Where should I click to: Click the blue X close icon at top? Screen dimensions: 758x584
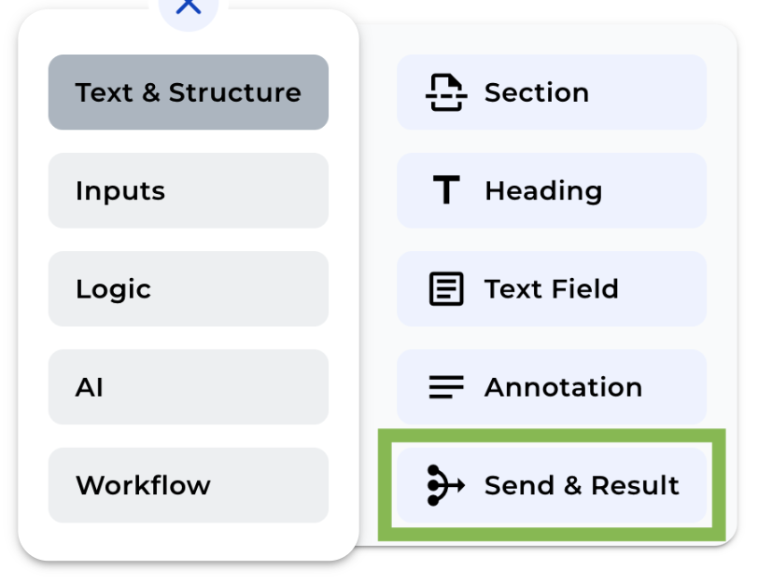click(x=189, y=6)
